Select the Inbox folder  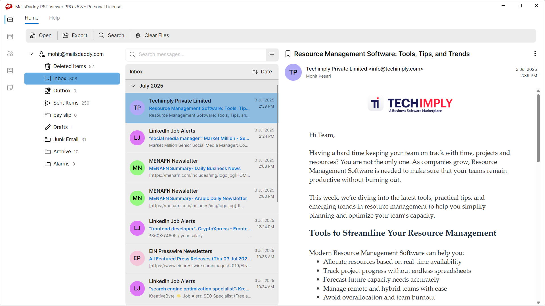coord(72,78)
